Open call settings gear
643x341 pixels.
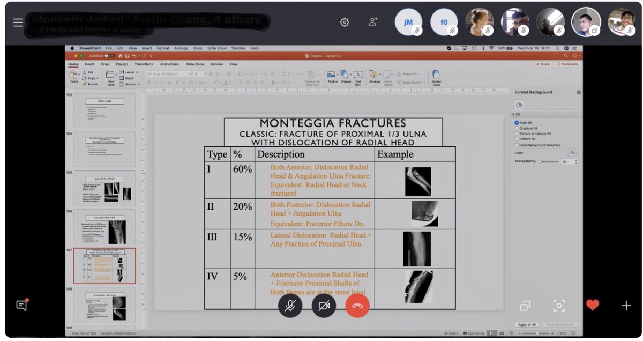pyautogui.click(x=345, y=22)
